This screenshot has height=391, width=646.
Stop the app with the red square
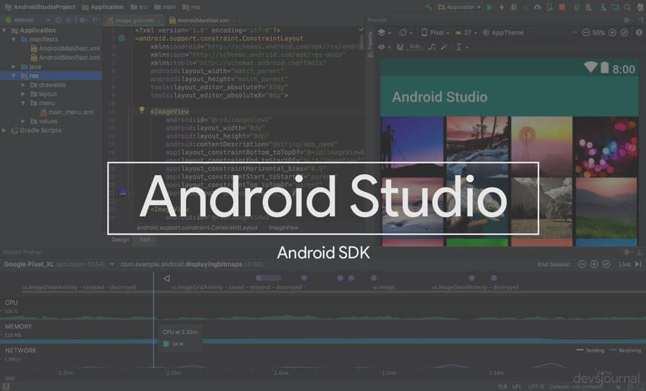tap(562, 7)
